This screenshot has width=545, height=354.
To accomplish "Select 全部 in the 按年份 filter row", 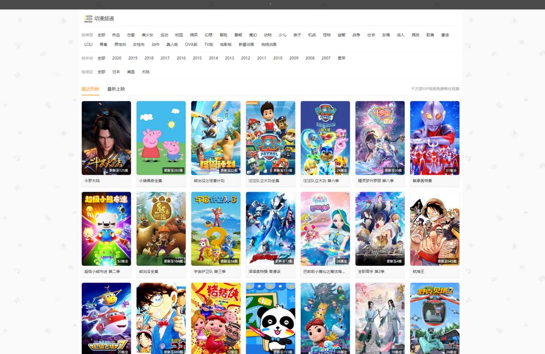I will 102,58.
